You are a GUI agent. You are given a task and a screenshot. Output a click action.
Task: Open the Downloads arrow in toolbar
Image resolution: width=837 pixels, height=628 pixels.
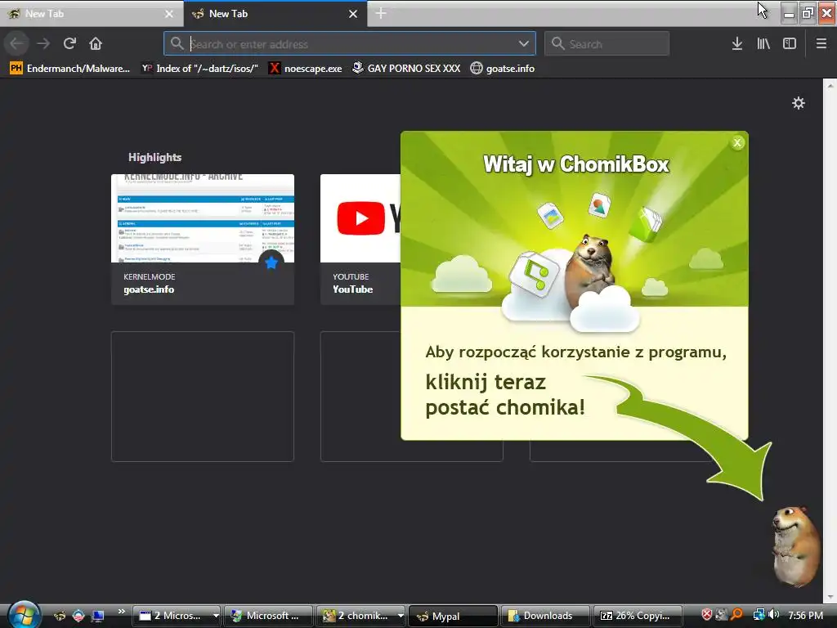point(737,43)
